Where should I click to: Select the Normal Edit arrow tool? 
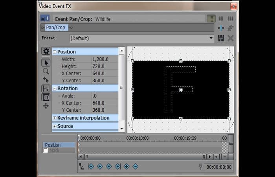click(x=46, y=63)
